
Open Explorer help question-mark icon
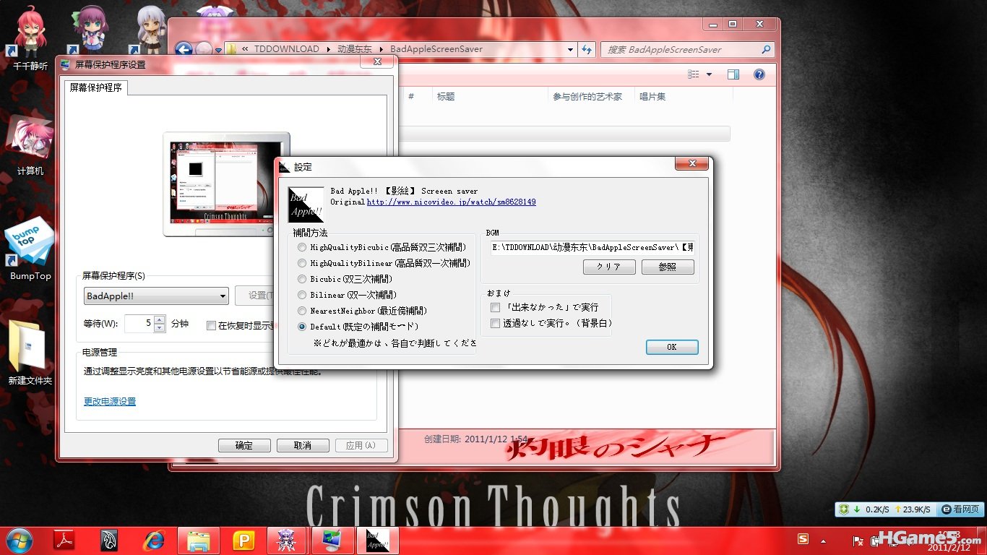759,74
